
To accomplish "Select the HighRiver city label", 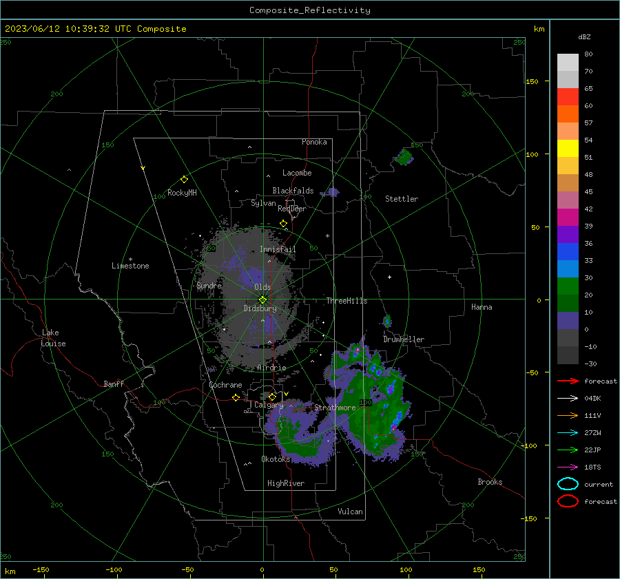I will coord(286,483).
